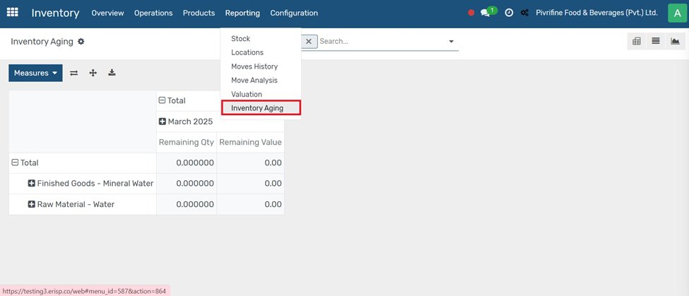Select Inventory Aging from Reporting menu
The height and width of the screenshot is (296, 689).
point(261,108)
